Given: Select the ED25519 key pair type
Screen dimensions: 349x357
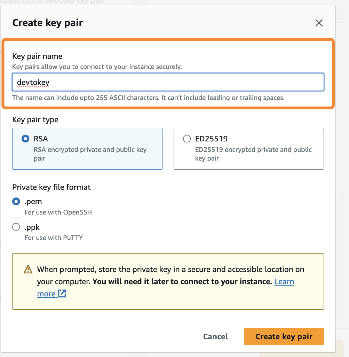Looking at the screenshot, I should pyautogui.click(x=187, y=139).
